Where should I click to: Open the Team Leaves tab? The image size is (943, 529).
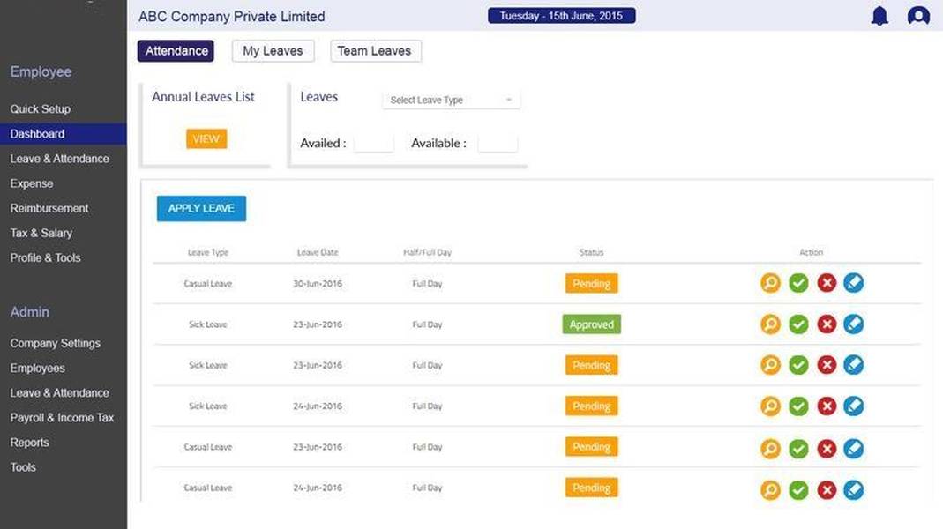click(x=375, y=51)
